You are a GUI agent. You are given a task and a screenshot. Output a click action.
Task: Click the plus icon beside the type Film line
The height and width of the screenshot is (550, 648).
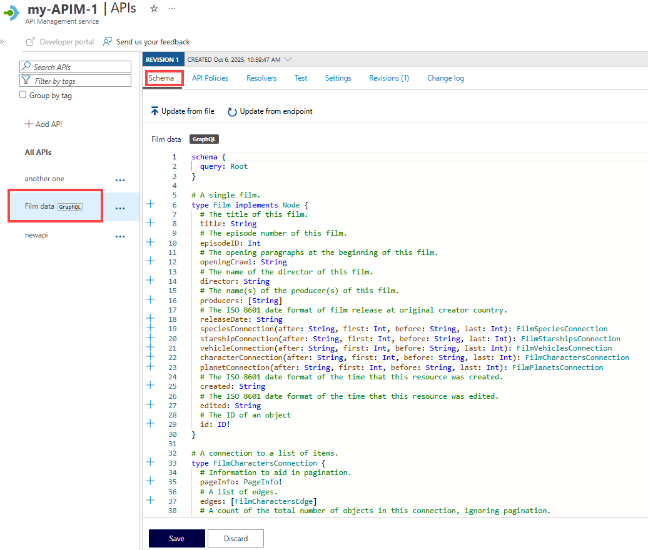tap(149, 204)
